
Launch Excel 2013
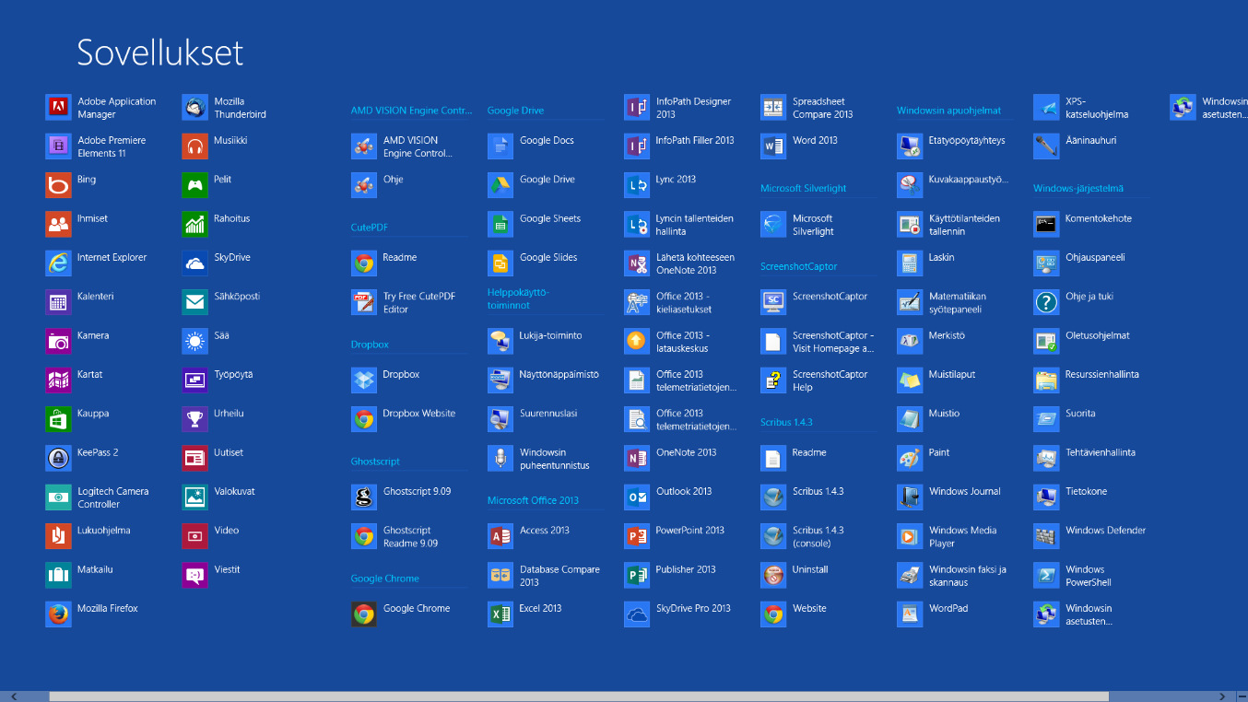point(526,614)
